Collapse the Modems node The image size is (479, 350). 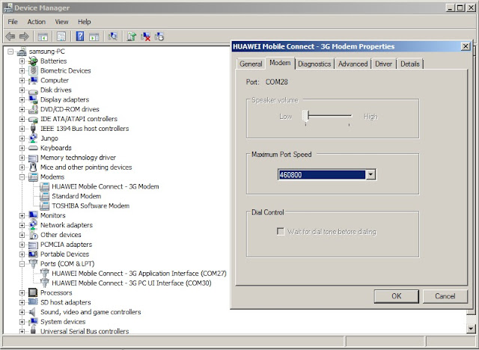22,177
